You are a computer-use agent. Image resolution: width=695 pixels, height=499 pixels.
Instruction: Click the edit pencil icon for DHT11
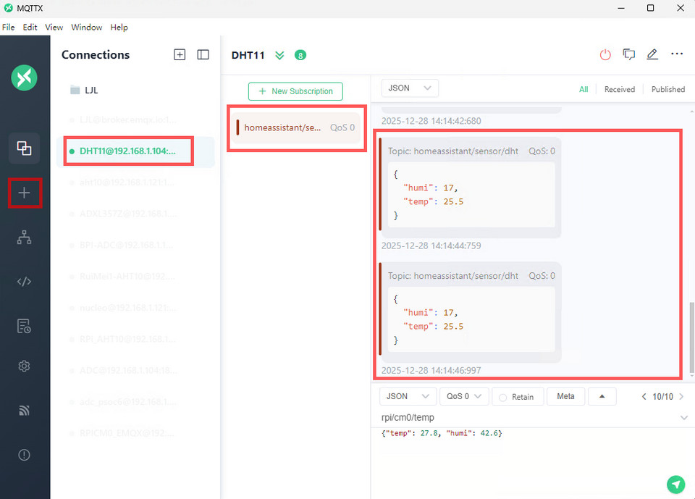coord(652,54)
